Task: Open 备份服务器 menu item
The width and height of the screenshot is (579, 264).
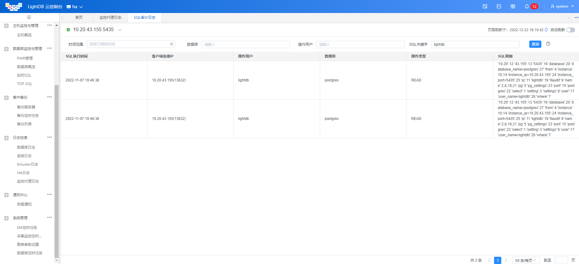Action: [x=26, y=107]
